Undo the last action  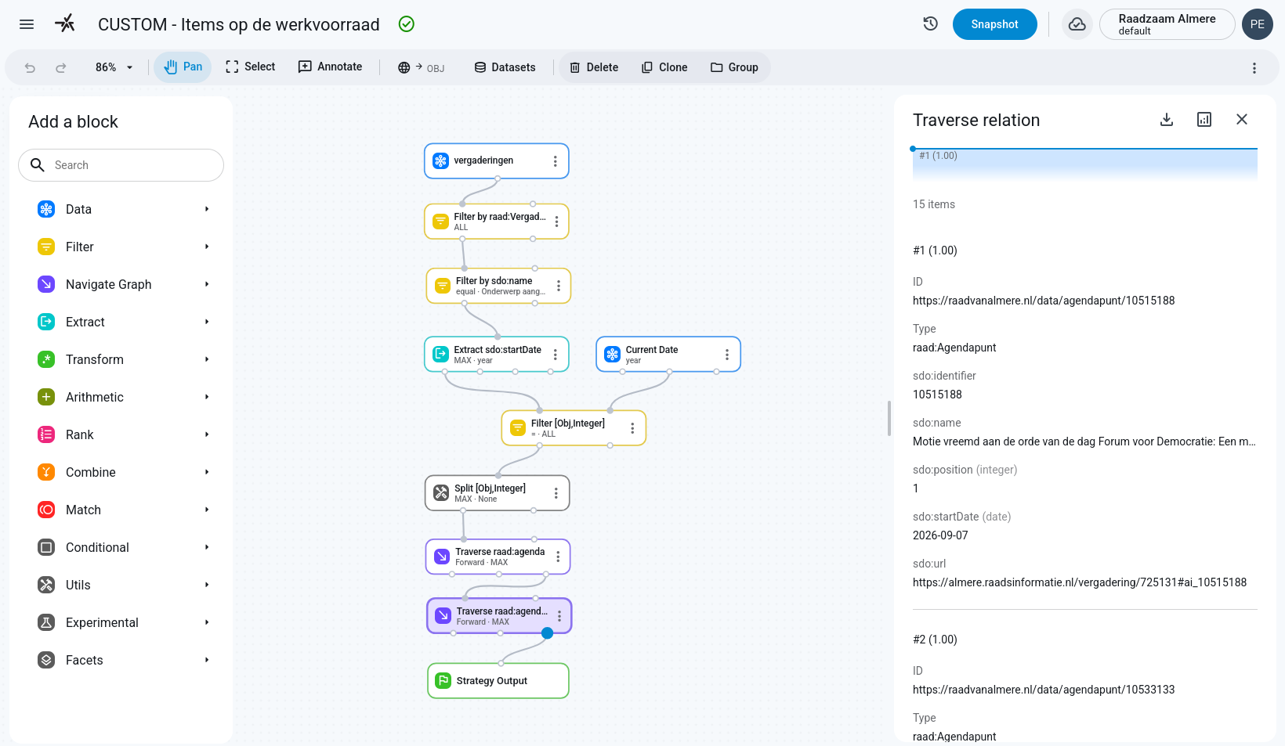[30, 67]
